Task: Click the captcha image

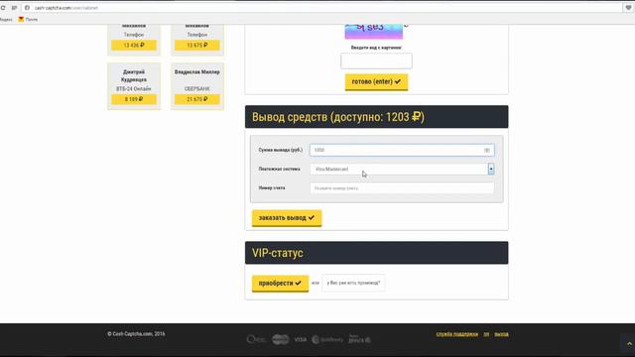Action: click(x=374, y=31)
